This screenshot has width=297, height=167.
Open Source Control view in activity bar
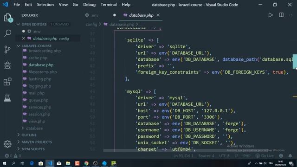[x=7, y=50]
